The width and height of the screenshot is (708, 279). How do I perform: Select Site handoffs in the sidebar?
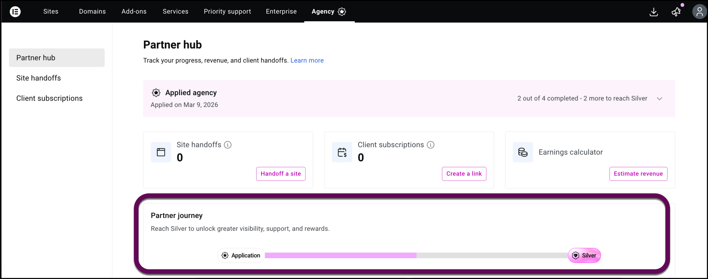pyautogui.click(x=38, y=78)
